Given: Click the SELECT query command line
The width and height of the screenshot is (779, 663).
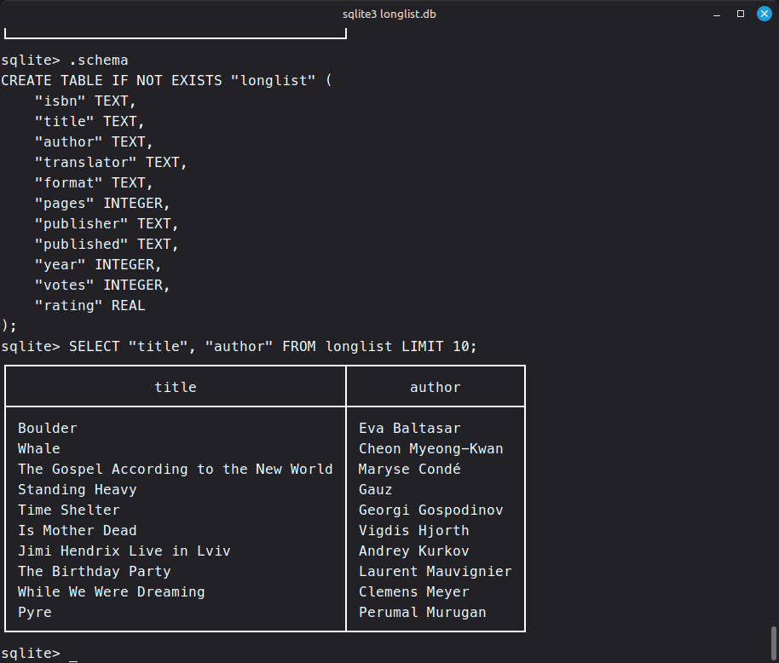Looking at the screenshot, I should point(239,346).
